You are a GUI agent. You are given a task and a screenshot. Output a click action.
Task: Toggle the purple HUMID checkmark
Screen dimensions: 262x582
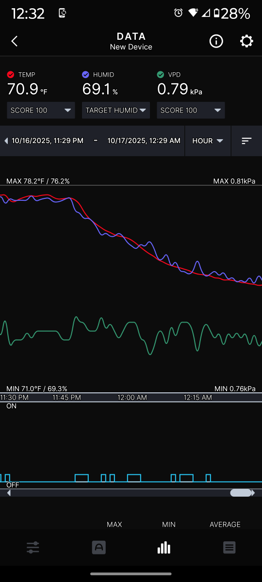(x=86, y=75)
